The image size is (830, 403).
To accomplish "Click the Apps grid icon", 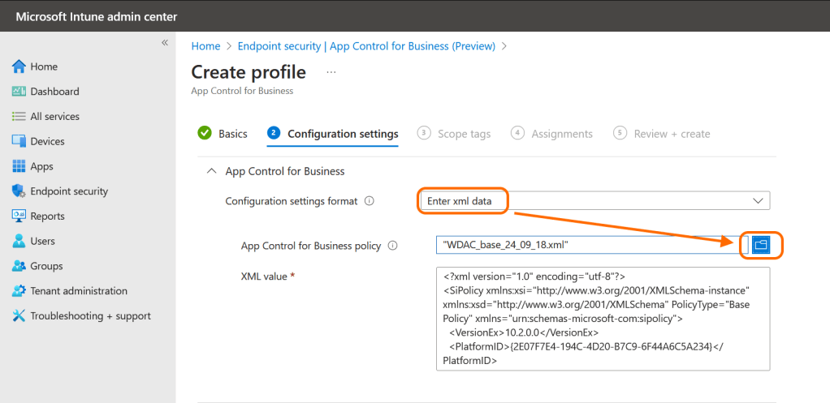I will coord(19,166).
